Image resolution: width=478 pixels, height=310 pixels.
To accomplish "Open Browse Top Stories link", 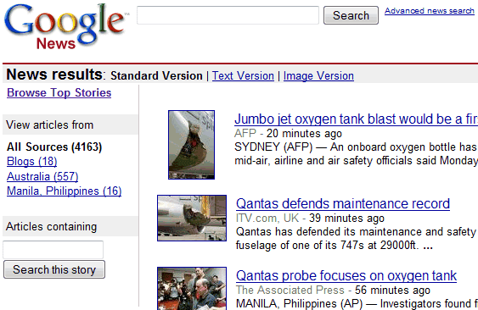I will [x=59, y=93].
